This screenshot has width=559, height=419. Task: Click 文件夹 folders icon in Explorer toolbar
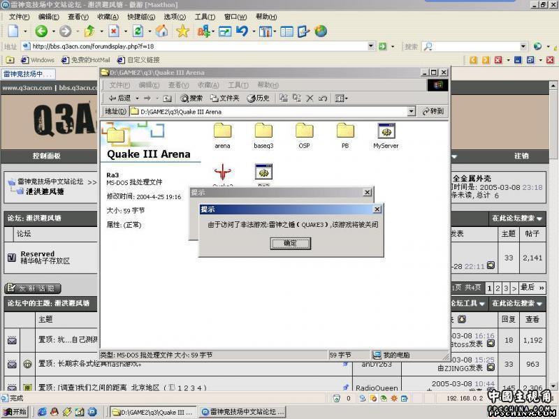[224, 98]
